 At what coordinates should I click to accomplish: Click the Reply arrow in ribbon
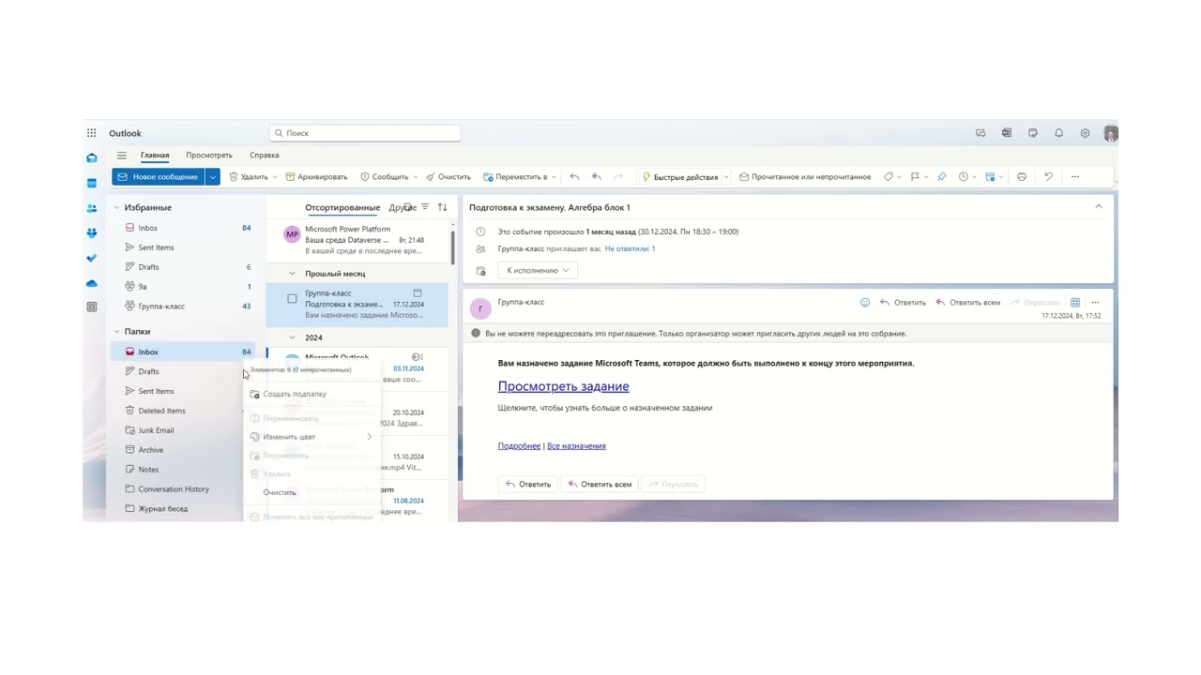click(x=574, y=176)
